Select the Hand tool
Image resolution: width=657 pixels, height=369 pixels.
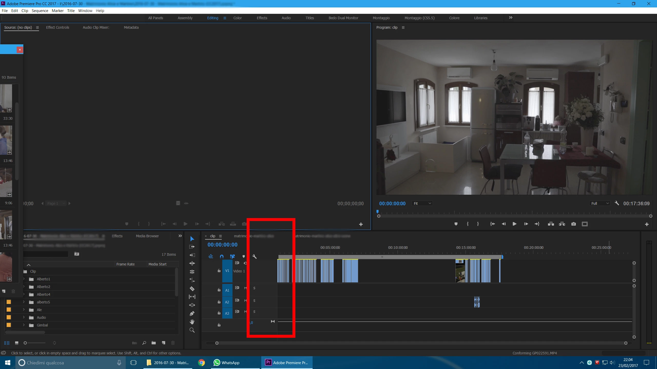pyautogui.click(x=192, y=322)
